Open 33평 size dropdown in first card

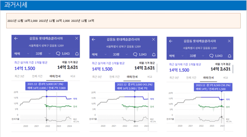point(43,54)
